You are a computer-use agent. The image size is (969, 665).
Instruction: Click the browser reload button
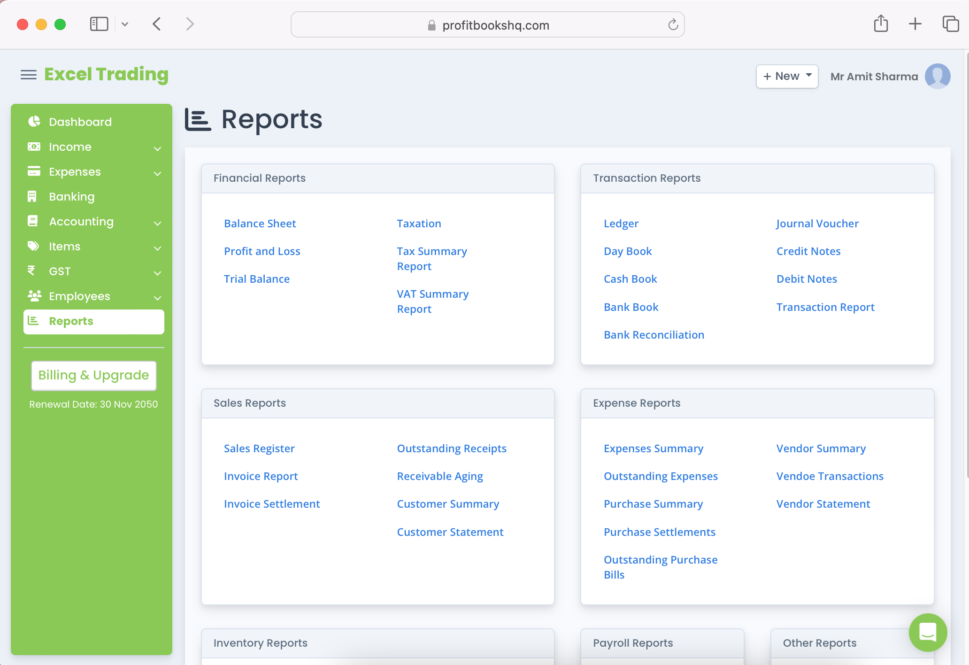point(673,24)
